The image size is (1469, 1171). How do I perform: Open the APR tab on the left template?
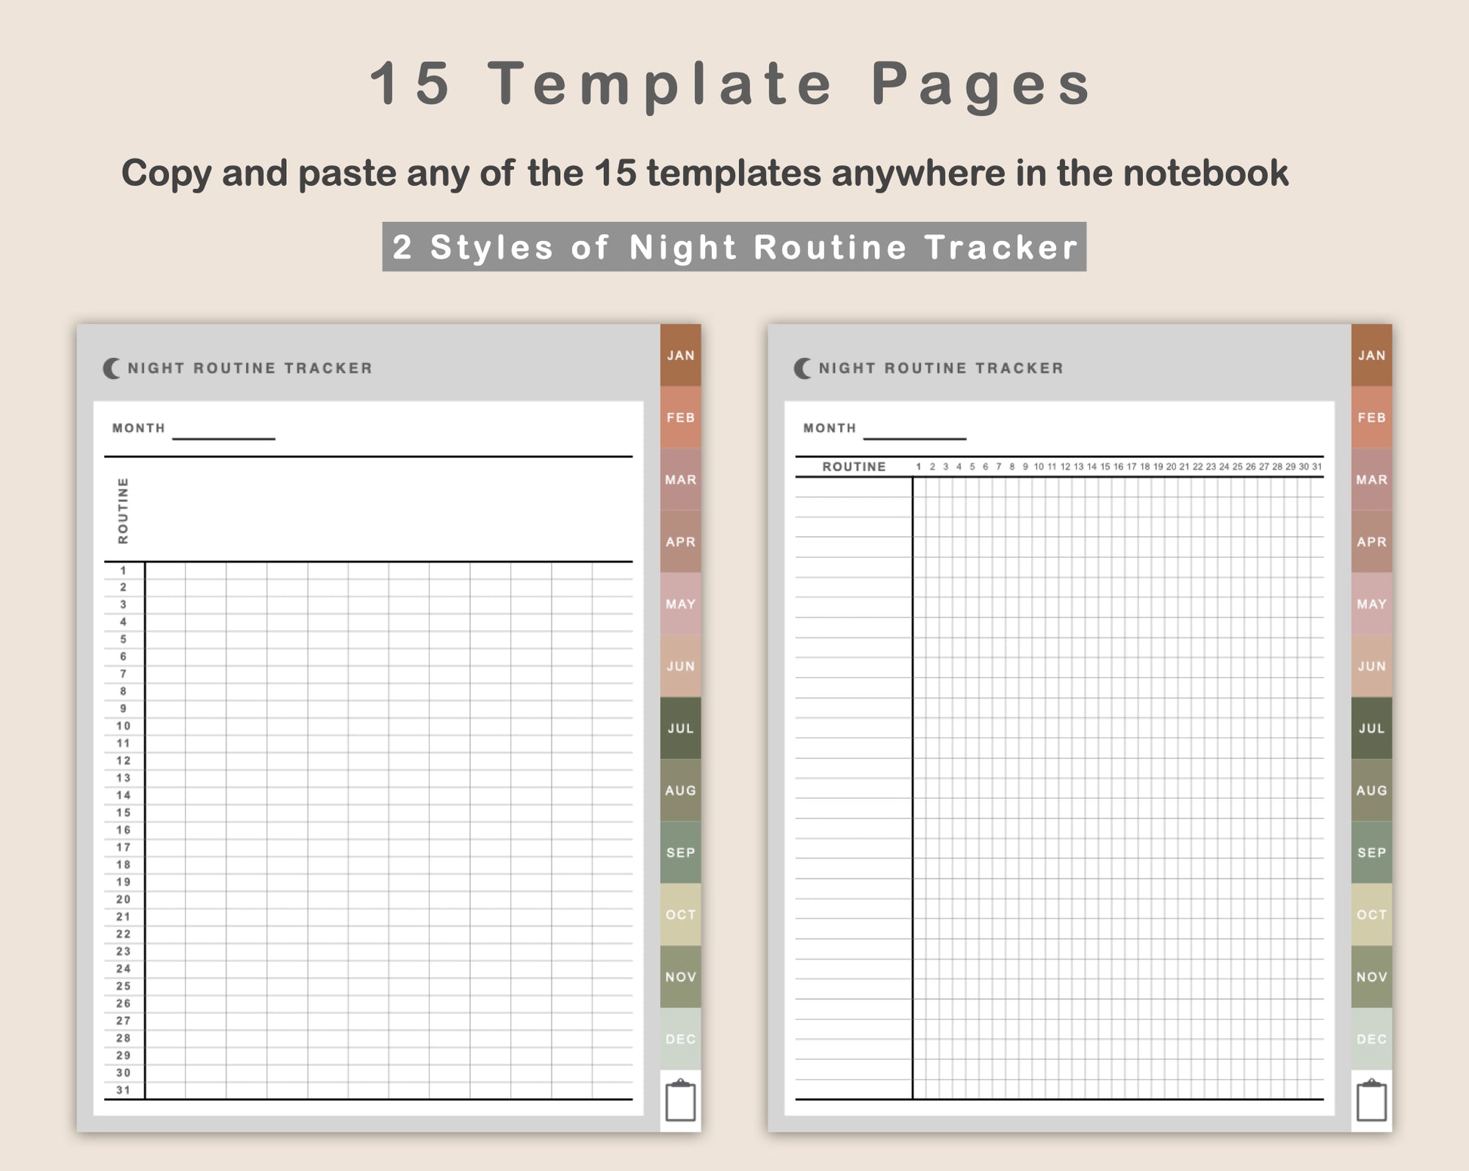(x=680, y=542)
